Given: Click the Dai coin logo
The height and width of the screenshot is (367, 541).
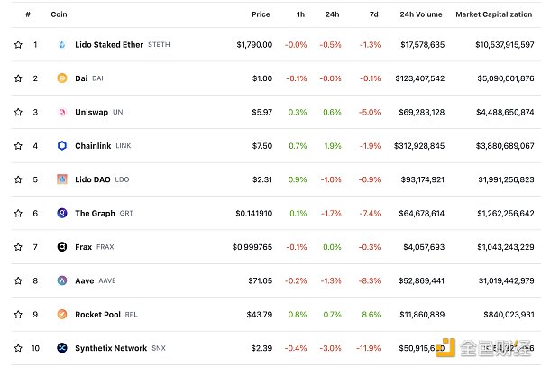Looking at the screenshot, I should (62, 78).
